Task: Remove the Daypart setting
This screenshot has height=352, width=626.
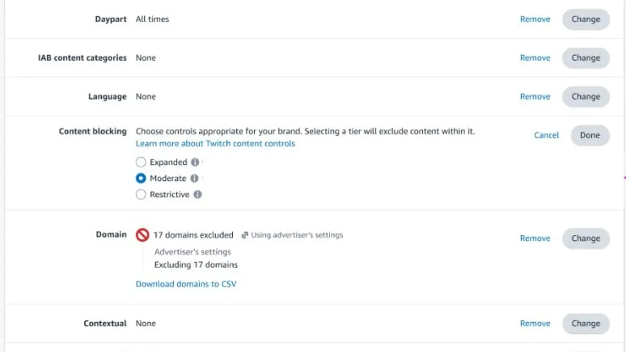Action: [535, 19]
